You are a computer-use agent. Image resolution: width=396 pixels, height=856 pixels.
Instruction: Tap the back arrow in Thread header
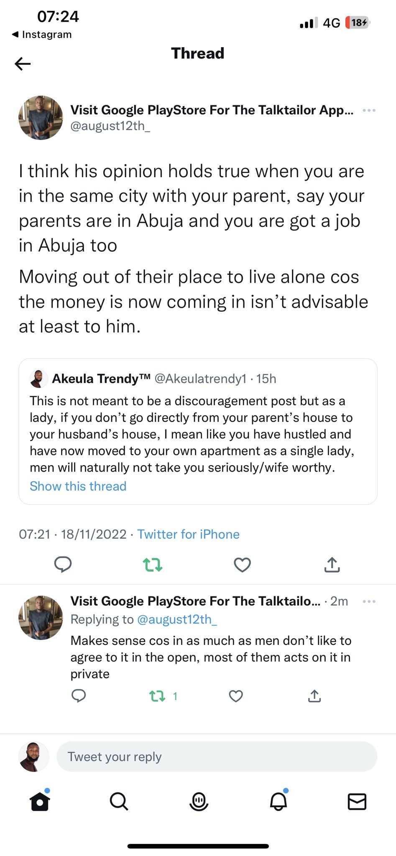23,64
